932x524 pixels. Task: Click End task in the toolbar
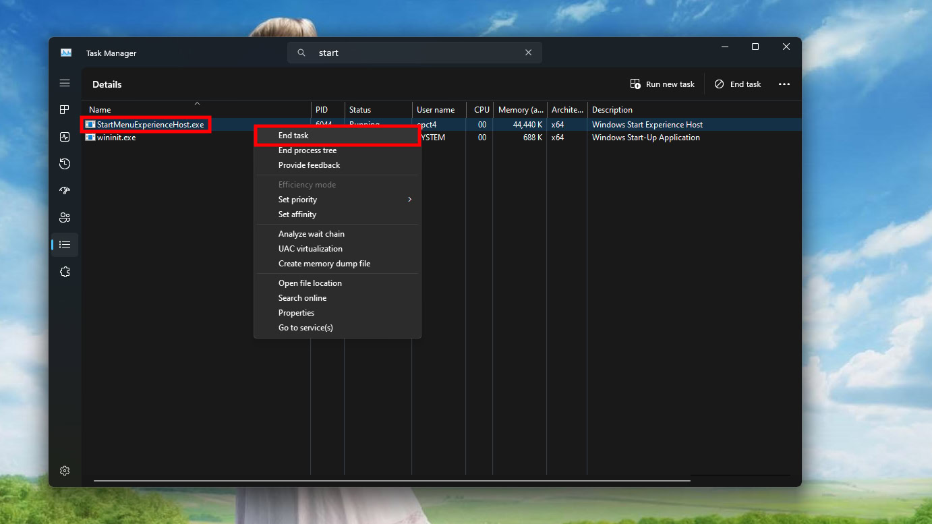point(738,84)
